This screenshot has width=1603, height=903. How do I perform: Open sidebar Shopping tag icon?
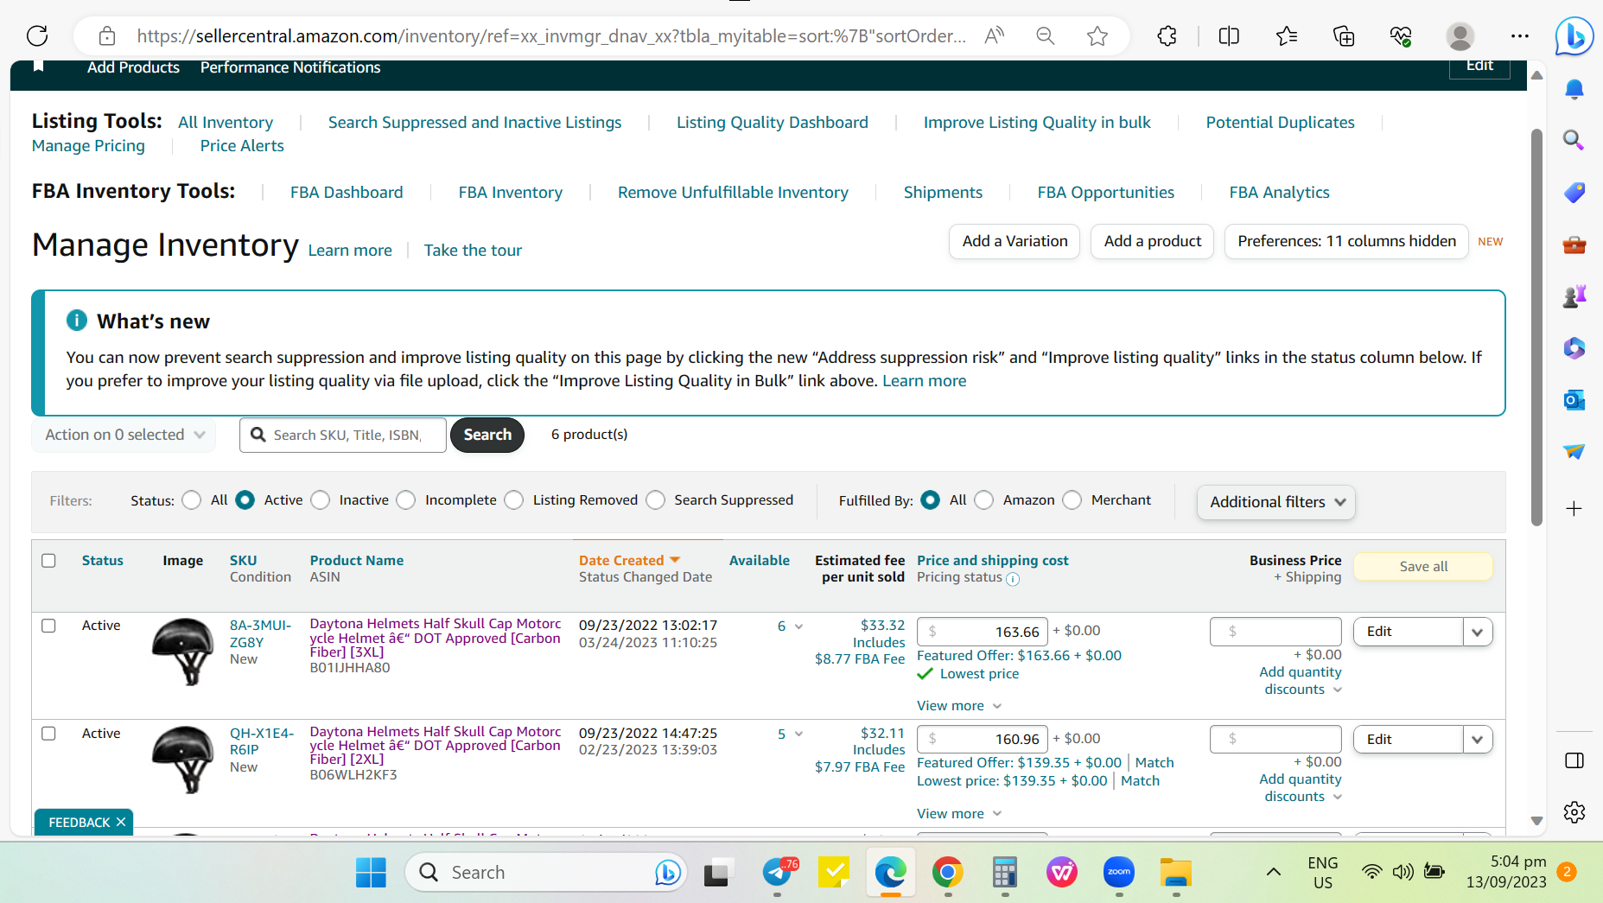click(x=1574, y=192)
